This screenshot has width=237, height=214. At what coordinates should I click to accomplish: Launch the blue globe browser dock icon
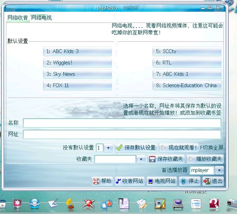(x=35, y=204)
